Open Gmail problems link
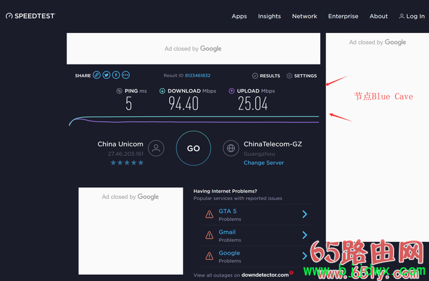This screenshot has width=429, height=281. 227,232
